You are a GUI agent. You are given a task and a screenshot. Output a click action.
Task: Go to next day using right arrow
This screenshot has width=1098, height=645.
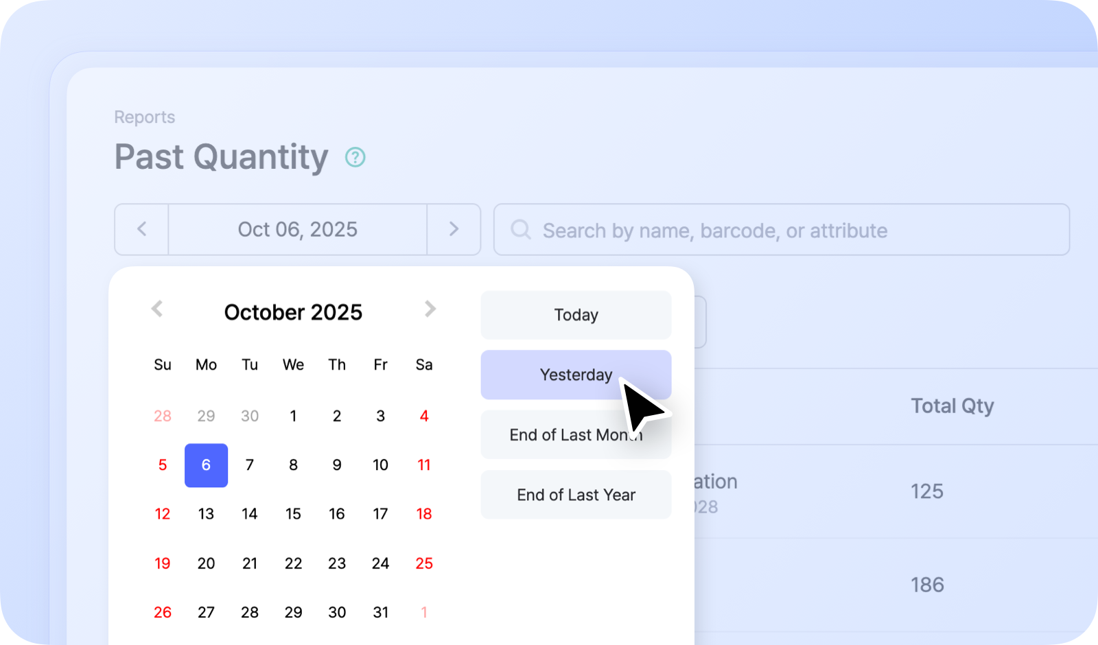[454, 229]
